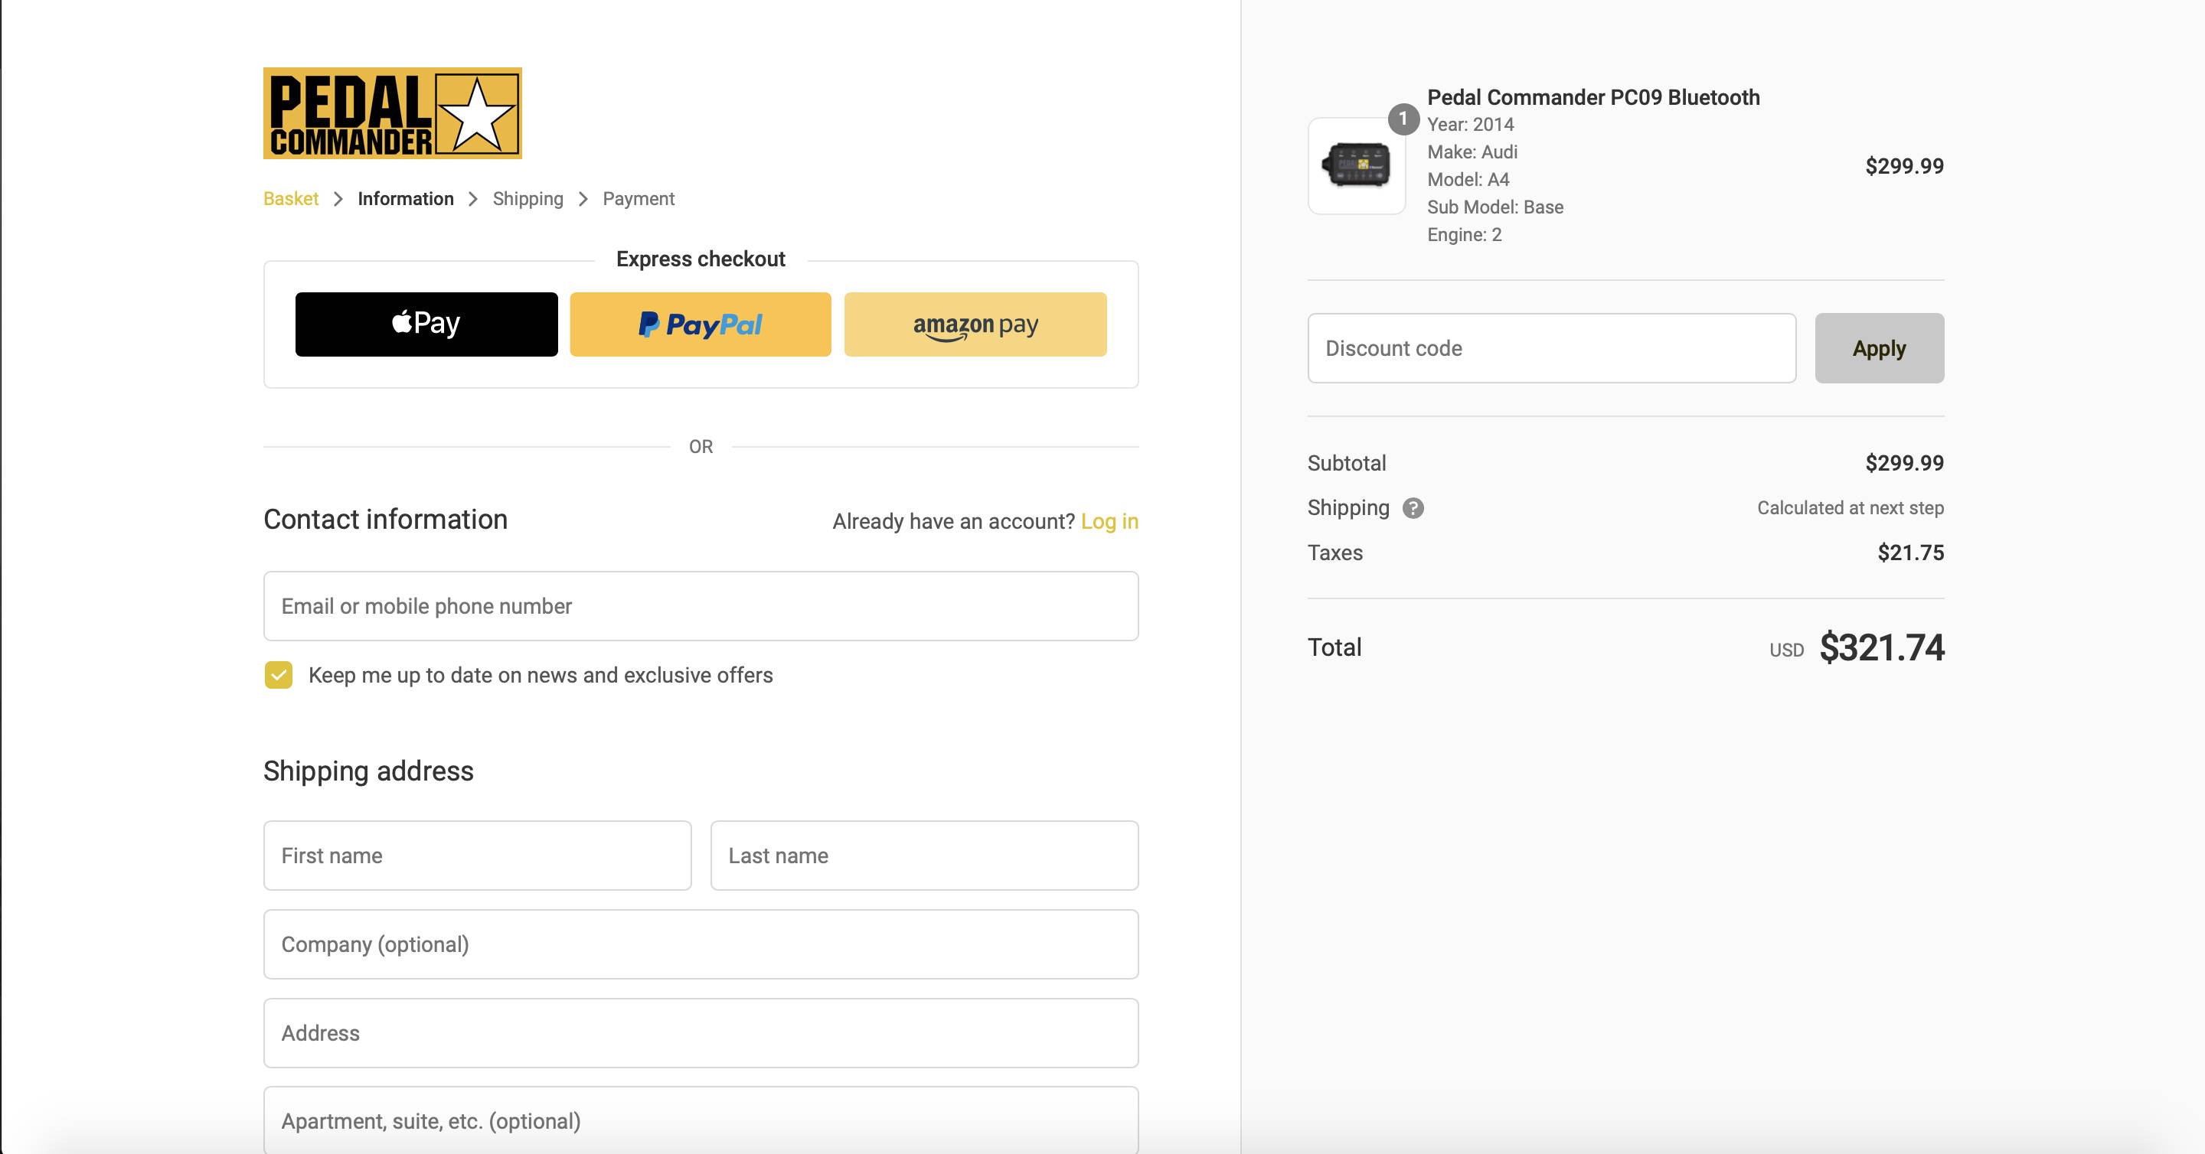Go back to Basket breadcrumb
2205x1154 pixels.
(291, 198)
